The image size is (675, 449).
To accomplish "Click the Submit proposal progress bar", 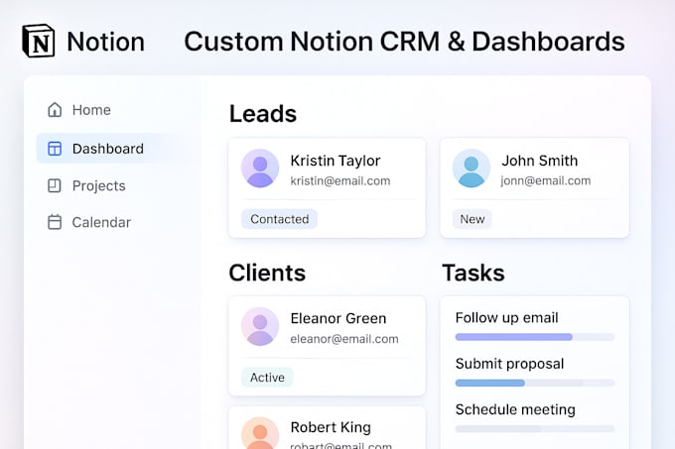I will pos(535,383).
